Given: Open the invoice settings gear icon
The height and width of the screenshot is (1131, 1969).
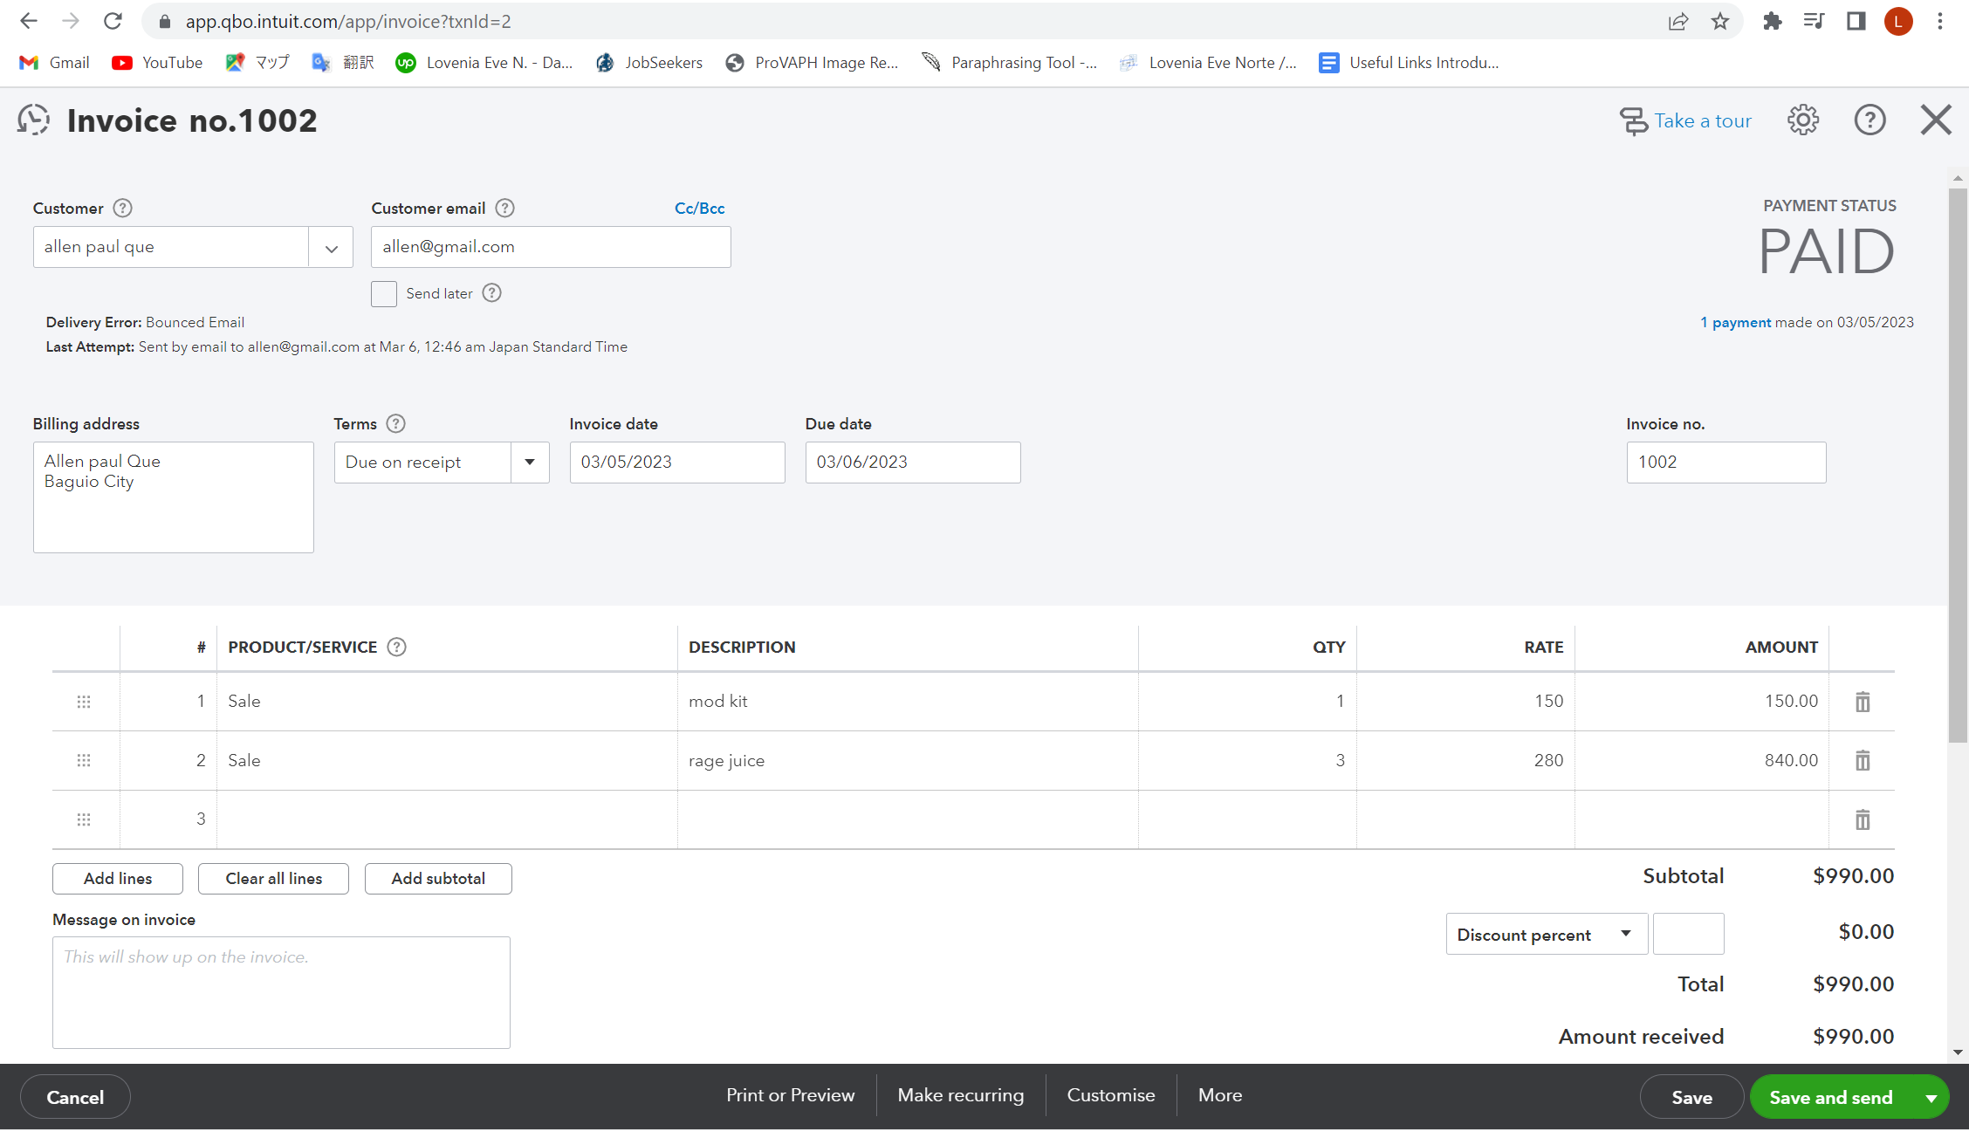Looking at the screenshot, I should 1802,120.
